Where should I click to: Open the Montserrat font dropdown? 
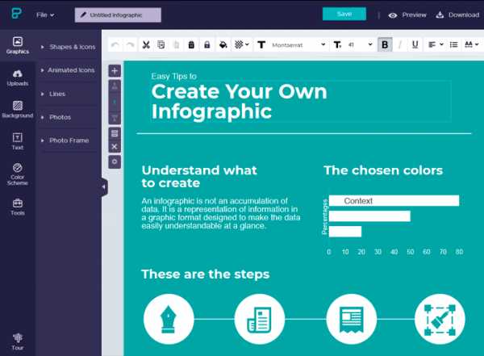click(298, 45)
